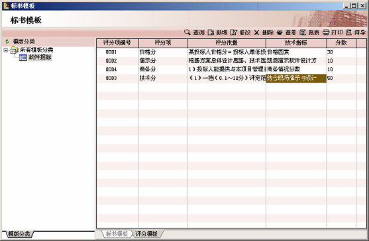This screenshot has height=241, width=369.
Task: Click the score cell showing 30
Action: [x=341, y=52]
